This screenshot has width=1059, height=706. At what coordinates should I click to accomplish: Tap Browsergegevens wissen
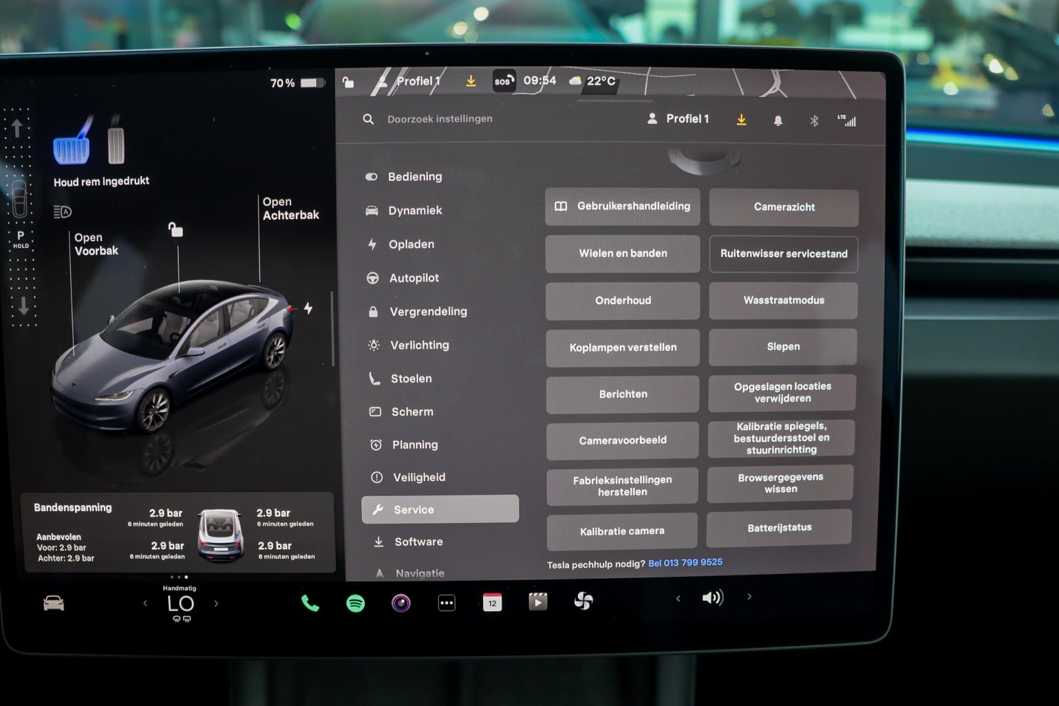(780, 483)
